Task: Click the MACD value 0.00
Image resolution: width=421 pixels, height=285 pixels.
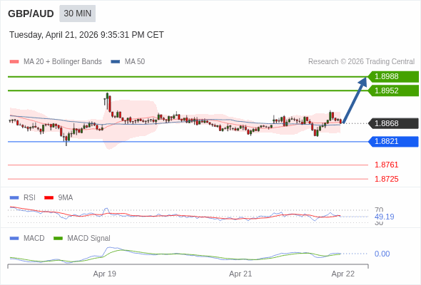Action: click(382, 254)
